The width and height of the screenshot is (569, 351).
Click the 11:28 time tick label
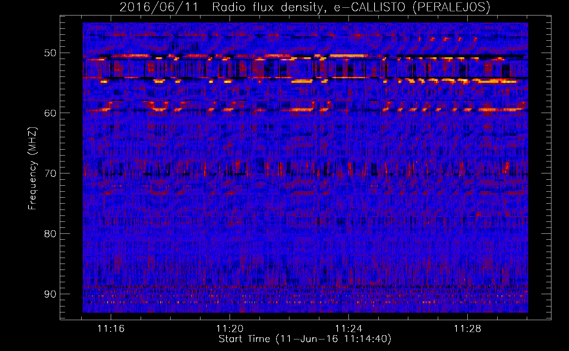click(467, 329)
